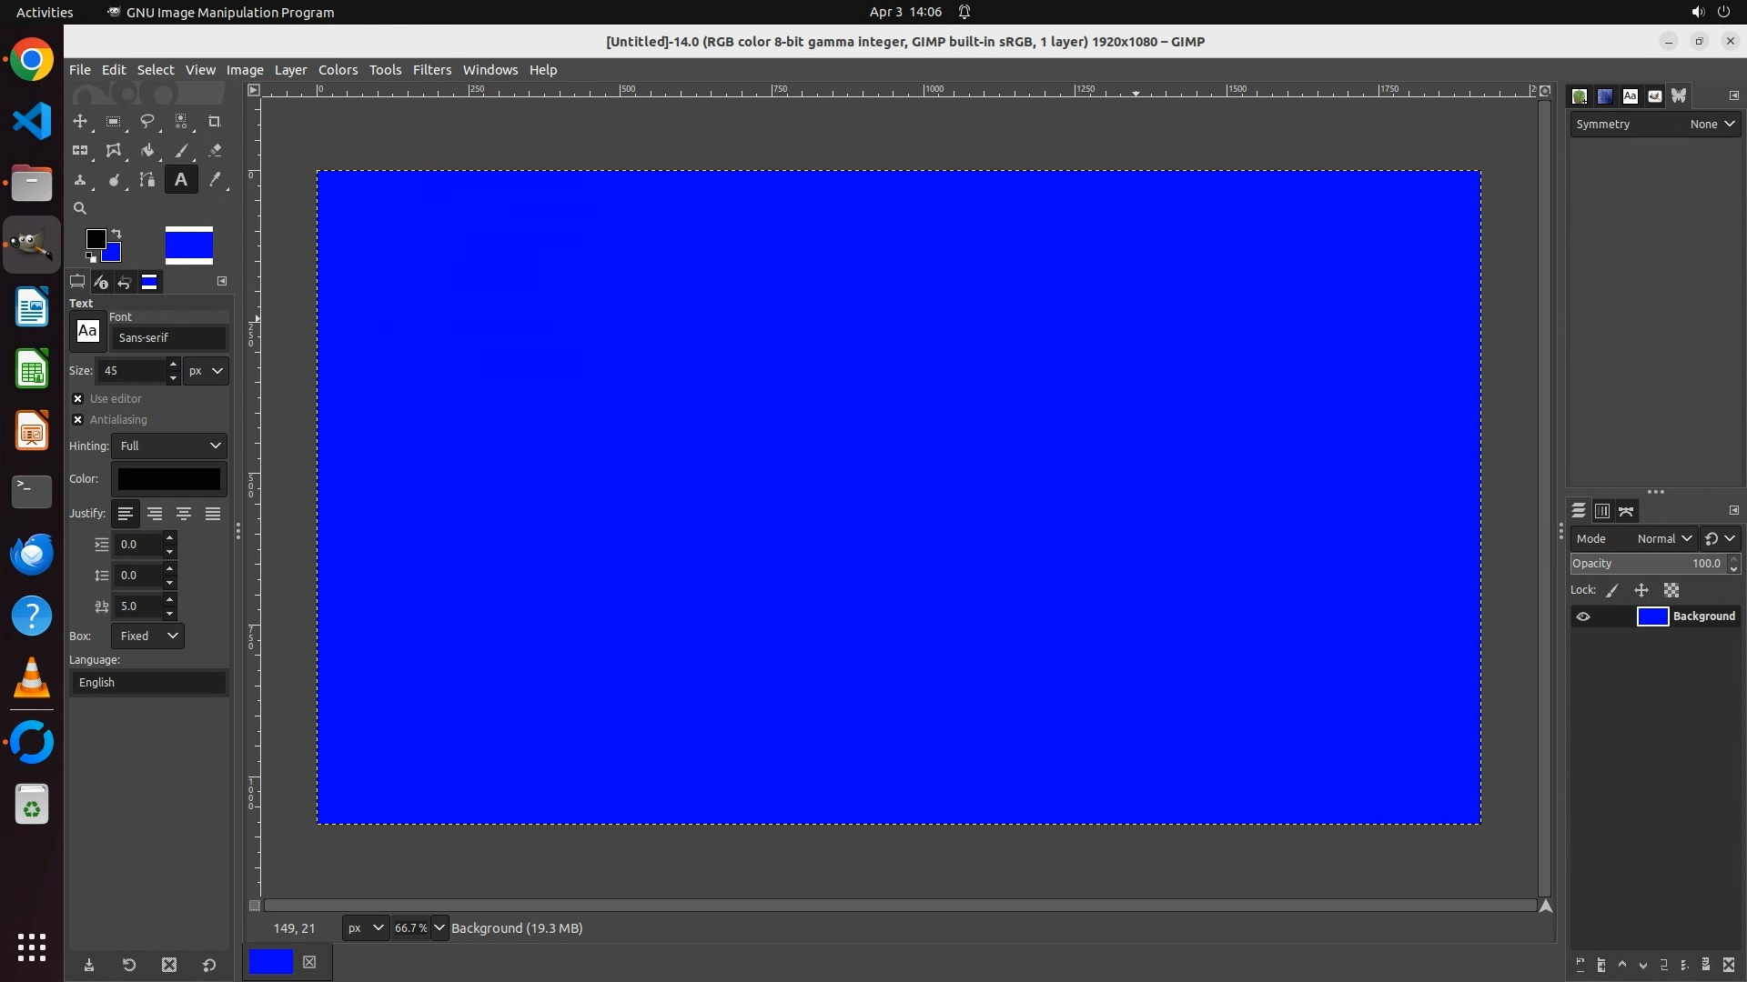
Task: Click the text Color swatch
Action: [169, 479]
